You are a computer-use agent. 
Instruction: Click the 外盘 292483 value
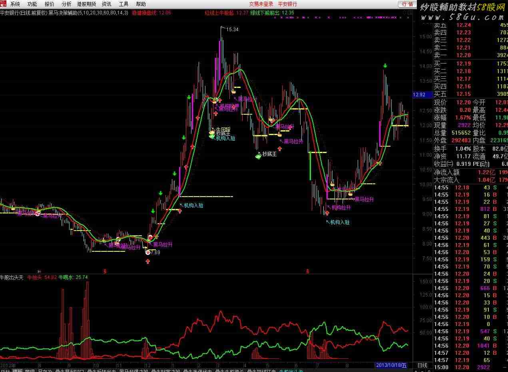pyautogui.click(x=461, y=140)
